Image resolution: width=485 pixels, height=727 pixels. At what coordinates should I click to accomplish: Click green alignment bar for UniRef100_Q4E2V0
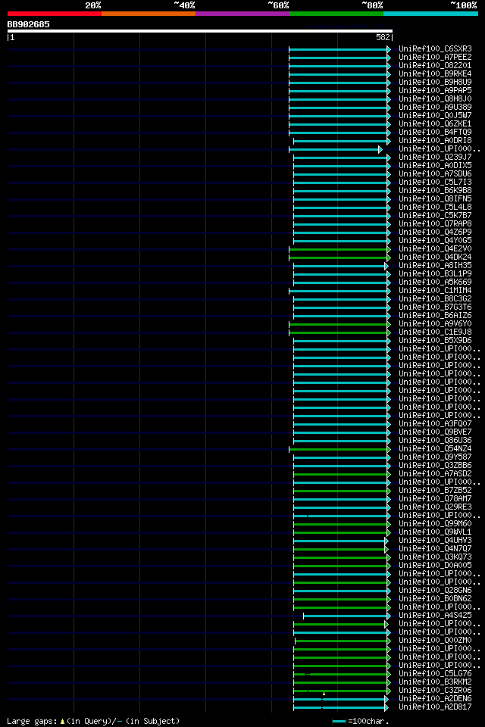click(339, 249)
